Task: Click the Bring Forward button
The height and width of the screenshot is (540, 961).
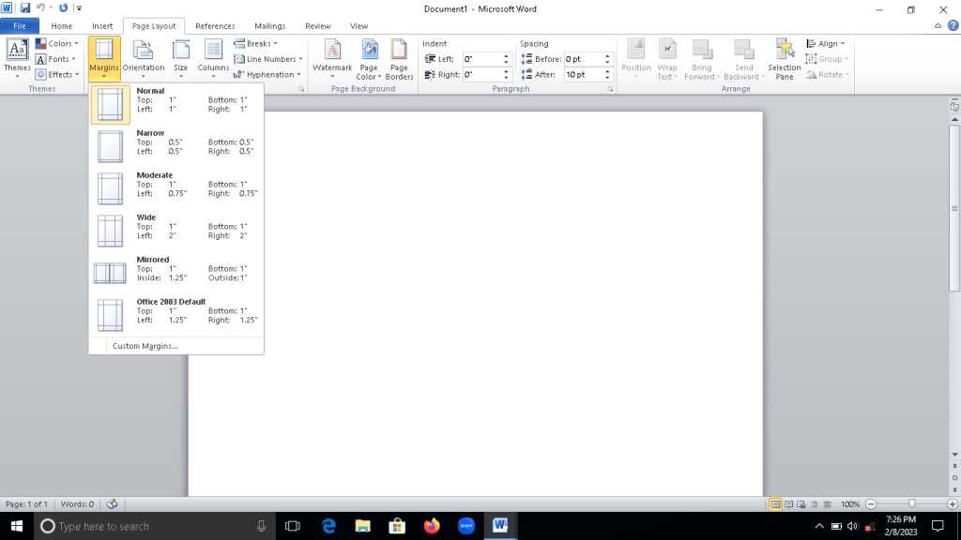Action: pyautogui.click(x=702, y=58)
